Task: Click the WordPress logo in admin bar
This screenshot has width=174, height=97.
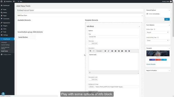Action: (2, 1)
